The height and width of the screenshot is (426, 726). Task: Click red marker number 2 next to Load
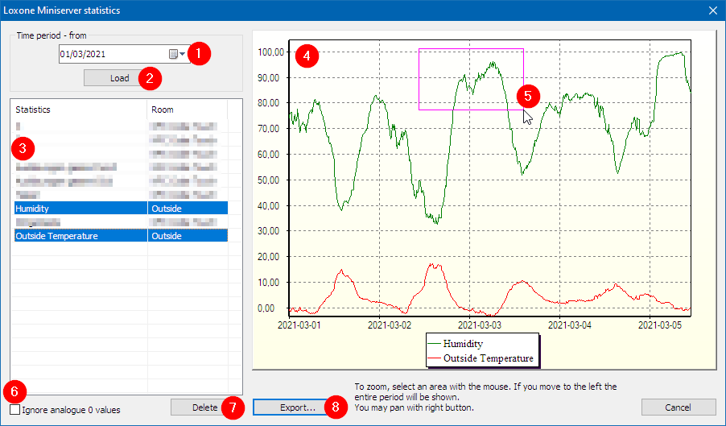[x=150, y=78]
